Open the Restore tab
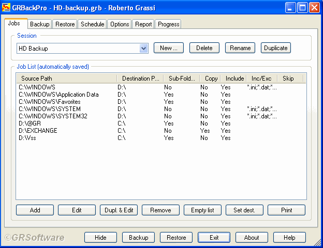This screenshot has width=323, height=248. [65, 24]
